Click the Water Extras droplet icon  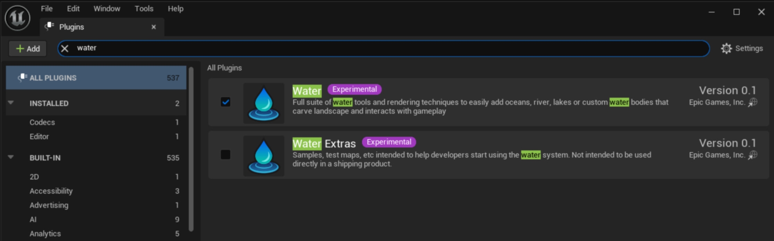263,156
